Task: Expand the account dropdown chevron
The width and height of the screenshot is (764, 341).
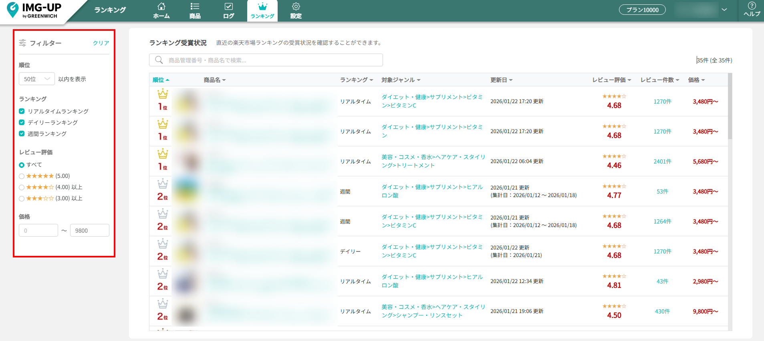Action: (x=724, y=10)
